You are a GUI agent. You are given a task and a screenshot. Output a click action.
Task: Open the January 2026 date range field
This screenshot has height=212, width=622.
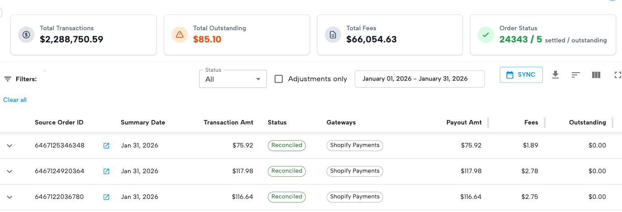pyautogui.click(x=419, y=78)
